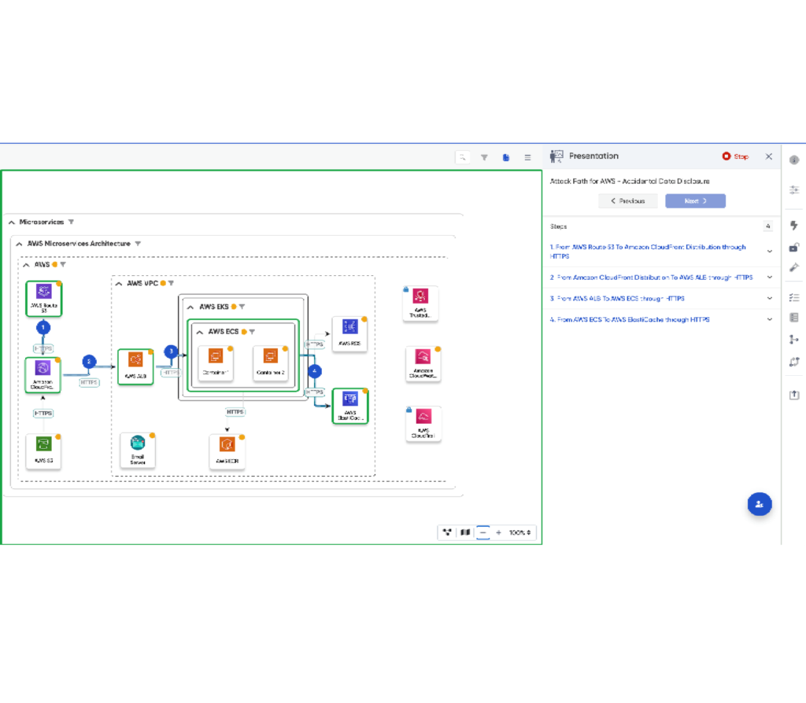Click the lightning bolt icon in right sidebar

pyautogui.click(x=794, y=226)
